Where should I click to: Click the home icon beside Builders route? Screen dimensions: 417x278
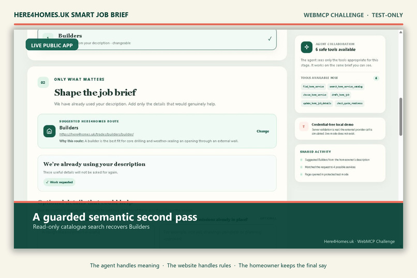49,131
